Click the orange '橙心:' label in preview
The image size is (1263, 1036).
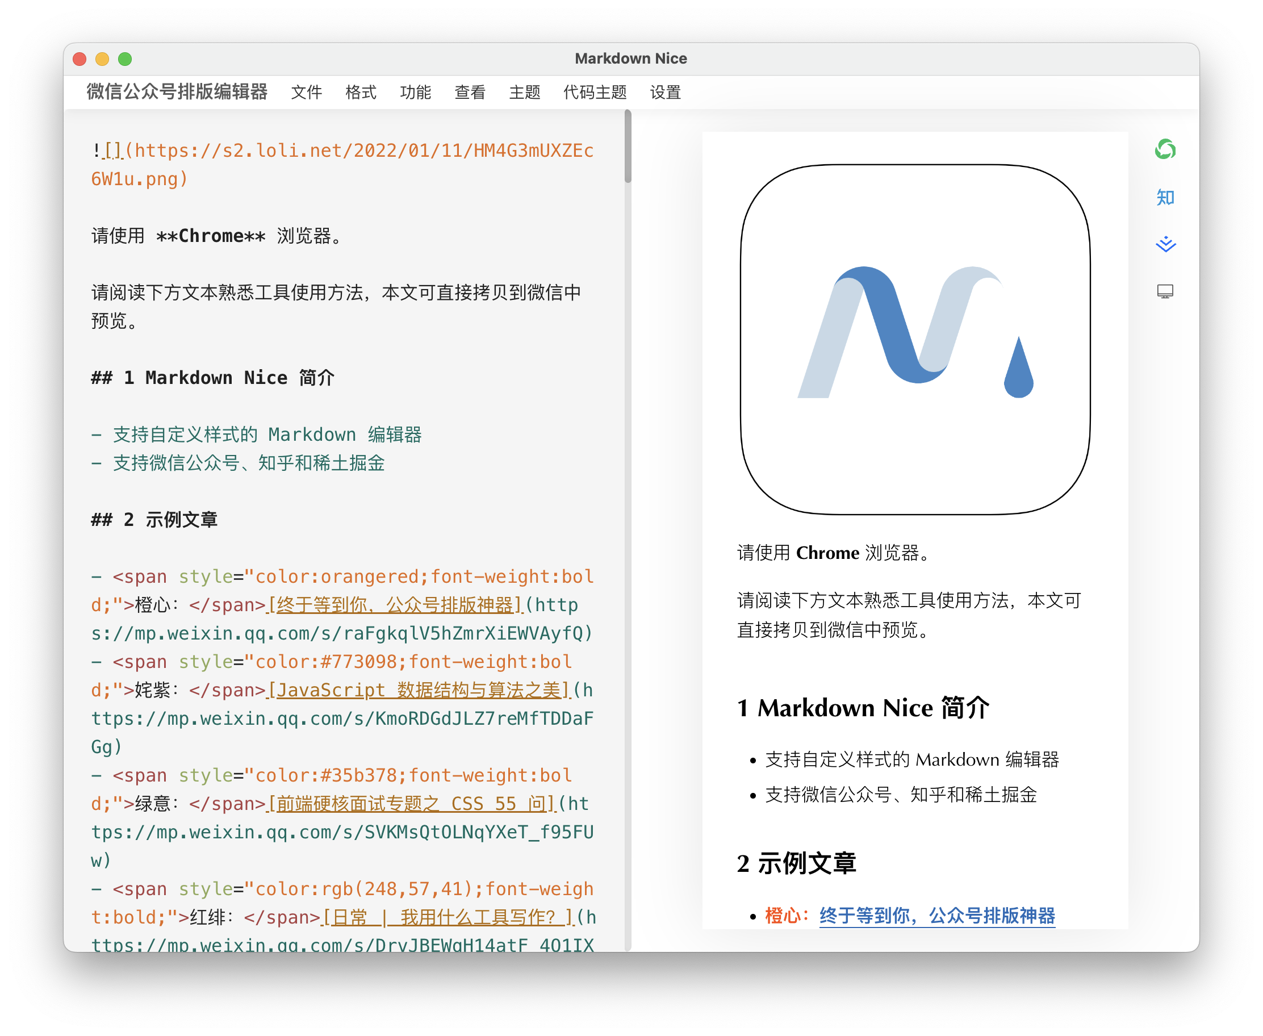tap(787, 915)
